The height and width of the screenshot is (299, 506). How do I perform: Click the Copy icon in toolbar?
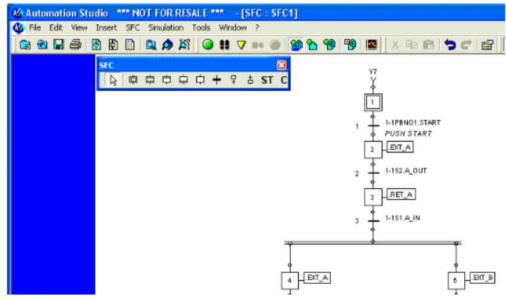412,45
